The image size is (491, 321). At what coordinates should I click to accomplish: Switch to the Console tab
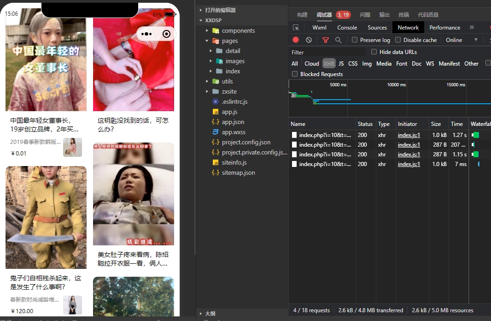point(347,28)
